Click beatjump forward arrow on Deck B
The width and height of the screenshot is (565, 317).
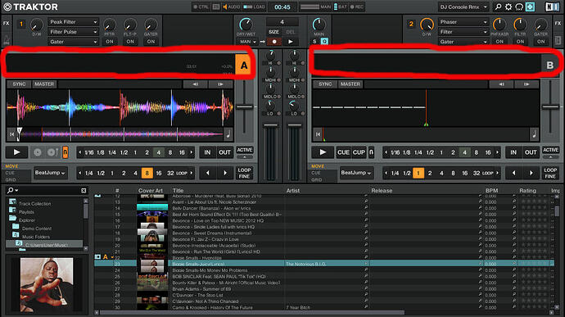pyautogui.click(x=531, y=173)
